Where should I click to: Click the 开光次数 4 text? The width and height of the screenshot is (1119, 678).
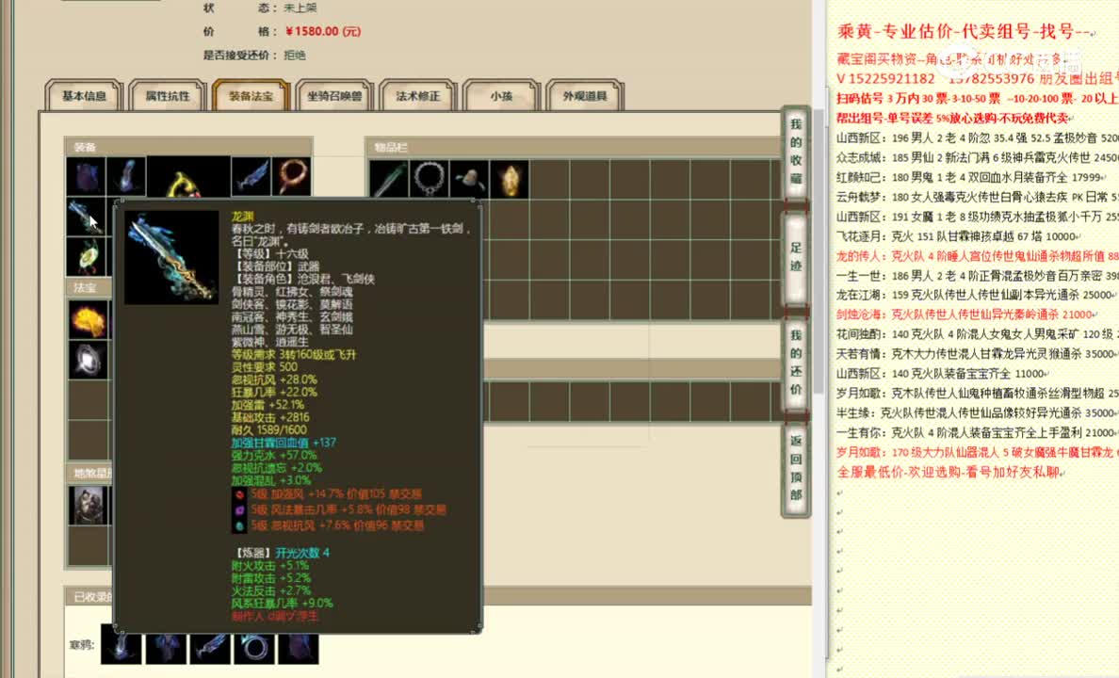(x=301, y=553)
